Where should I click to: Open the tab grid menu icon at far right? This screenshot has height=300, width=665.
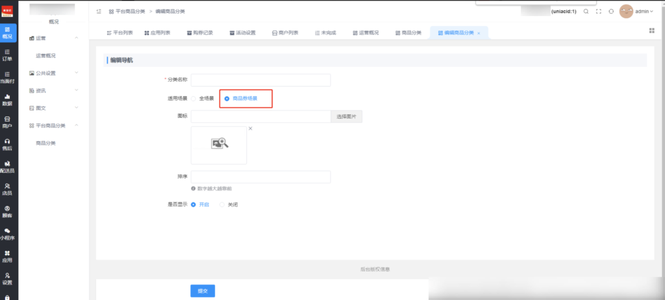point(652,31)
